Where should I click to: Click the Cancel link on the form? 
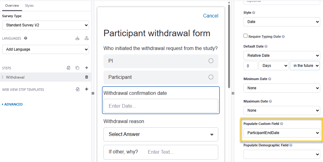click(211, 16)
